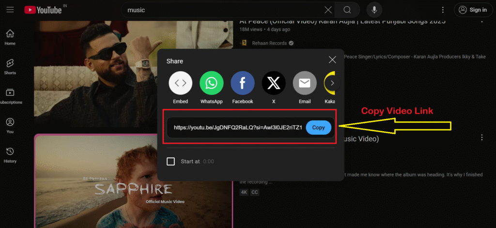Screen dimensions: 496x228
Task: Start voice search with microphone
Action: click(x=374, y=10)
